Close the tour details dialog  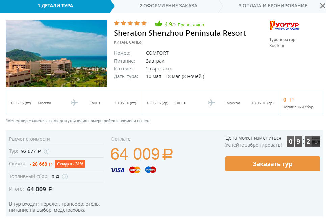click(323, 6)
